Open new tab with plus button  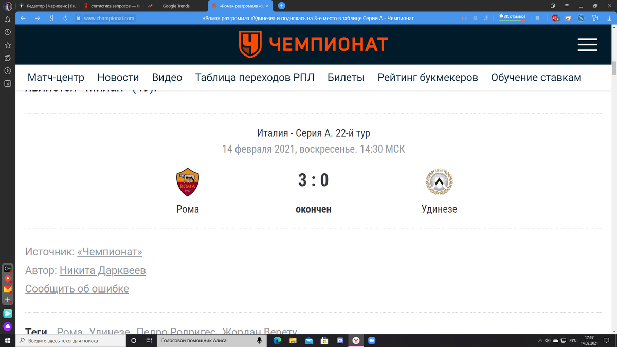point(281,6)
